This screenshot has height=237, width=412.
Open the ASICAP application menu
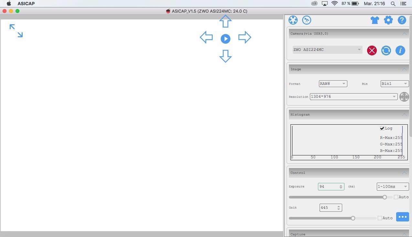[26, 4]
